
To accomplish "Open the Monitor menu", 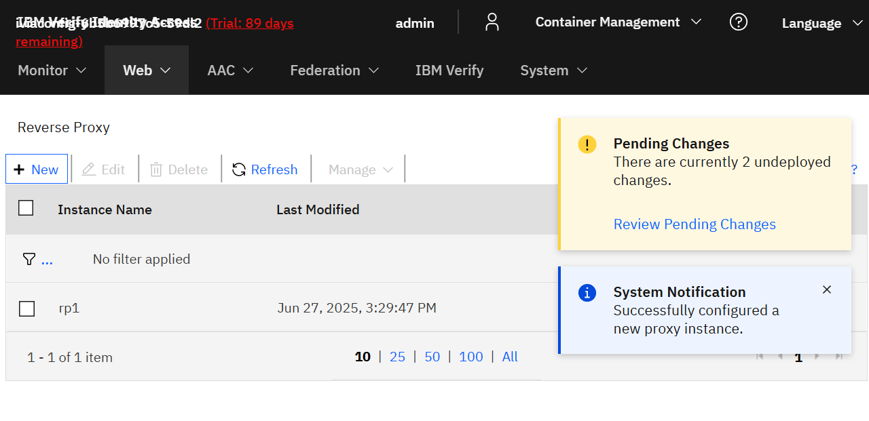I will [x=52, y=71].
